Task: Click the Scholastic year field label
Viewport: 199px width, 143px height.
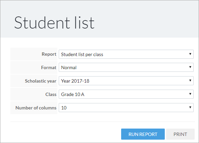Action: click(x=41, y=81)
